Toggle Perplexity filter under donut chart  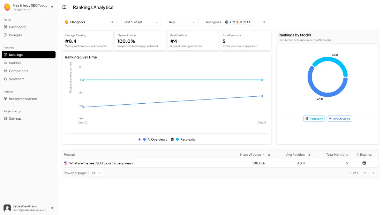pyautogui.click(x=314, y=119)
